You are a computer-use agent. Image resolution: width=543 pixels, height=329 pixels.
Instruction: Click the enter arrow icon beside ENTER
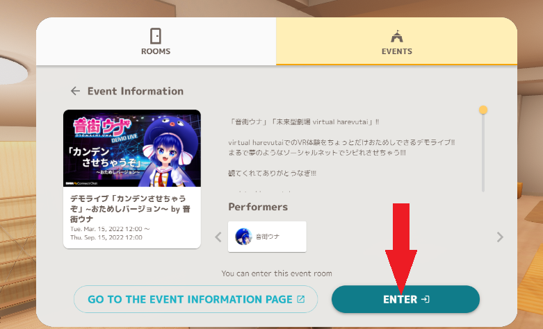pyautogui.click(x=426, y=299)
